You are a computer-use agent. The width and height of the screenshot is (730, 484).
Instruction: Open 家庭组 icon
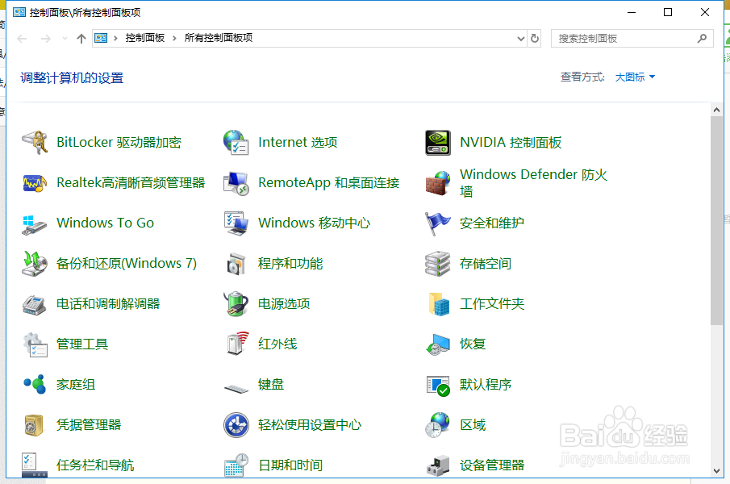point(35,385)
